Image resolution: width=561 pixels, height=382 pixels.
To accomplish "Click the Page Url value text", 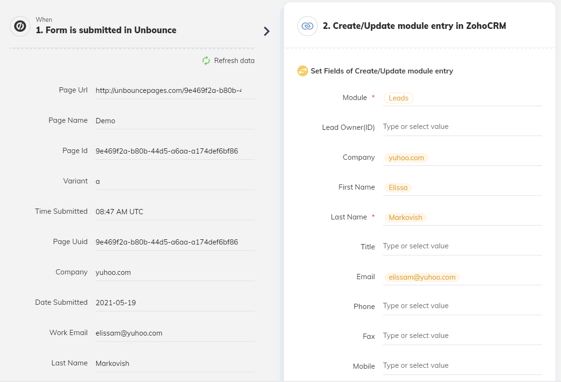I will click(x=169, y=91).
